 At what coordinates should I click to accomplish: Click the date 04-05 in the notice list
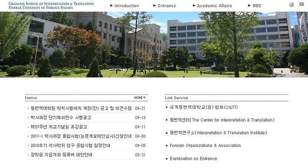click(x=140, y=145)
